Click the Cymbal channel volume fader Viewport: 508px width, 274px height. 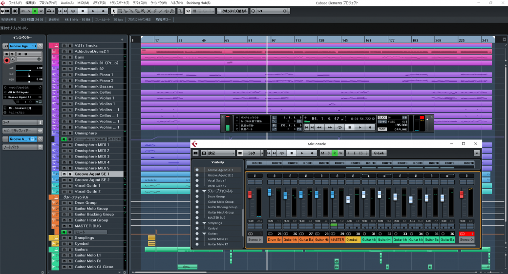pyautogui.click(x=348, y=200)
